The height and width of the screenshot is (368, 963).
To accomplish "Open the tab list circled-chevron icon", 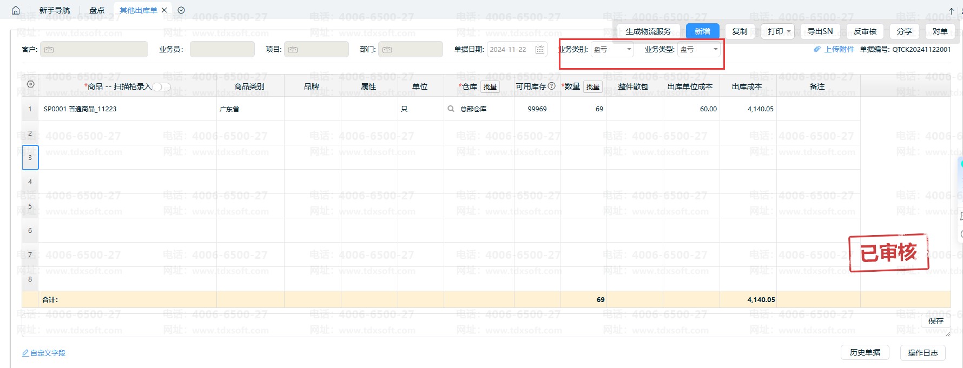I will click(181, 10).
